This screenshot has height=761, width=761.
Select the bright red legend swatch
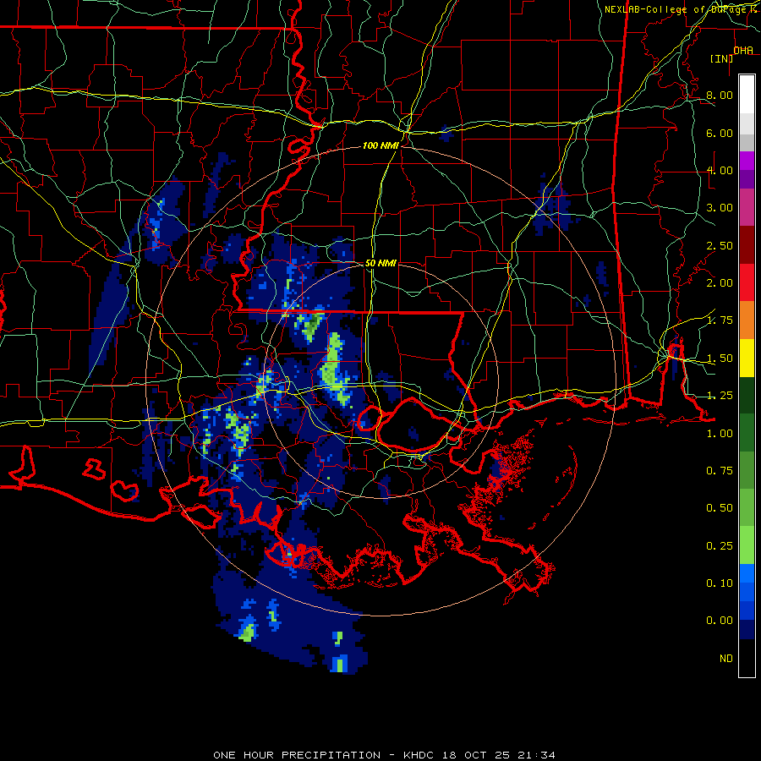coord(747,282)
